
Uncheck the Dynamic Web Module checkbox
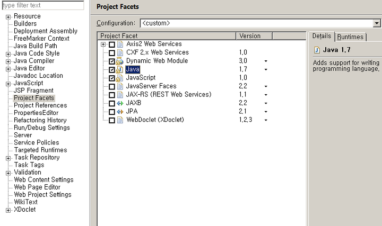112,61
